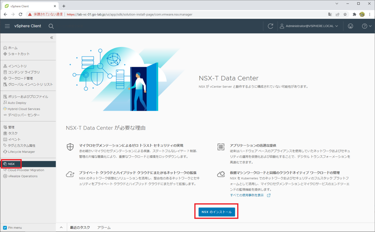The height and width of the screenshot is (232, 375).
Task: Open the smiley feedback icon
Action: [x=350, y=26]
